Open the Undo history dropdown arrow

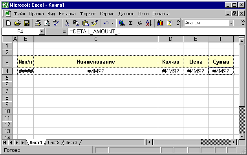pos(112,23)
